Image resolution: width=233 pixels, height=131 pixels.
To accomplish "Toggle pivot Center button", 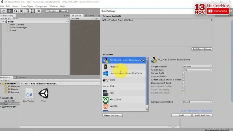I will point(51,11).
